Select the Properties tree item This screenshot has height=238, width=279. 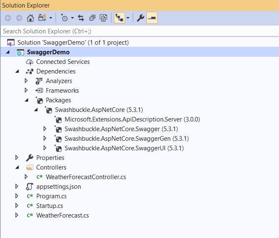(50, 158)
